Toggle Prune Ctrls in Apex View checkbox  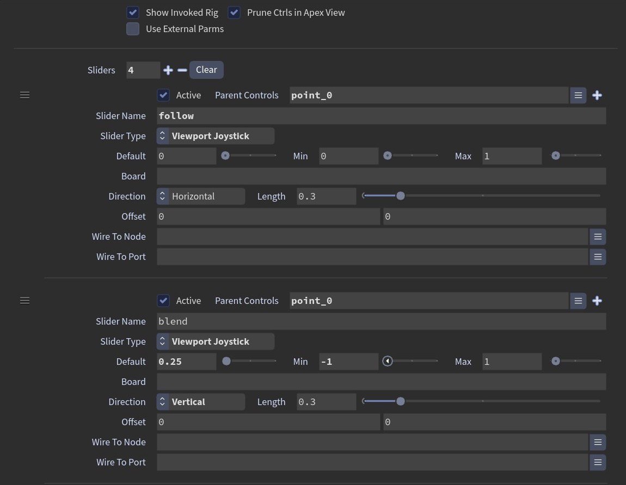(x=234, y=13)
